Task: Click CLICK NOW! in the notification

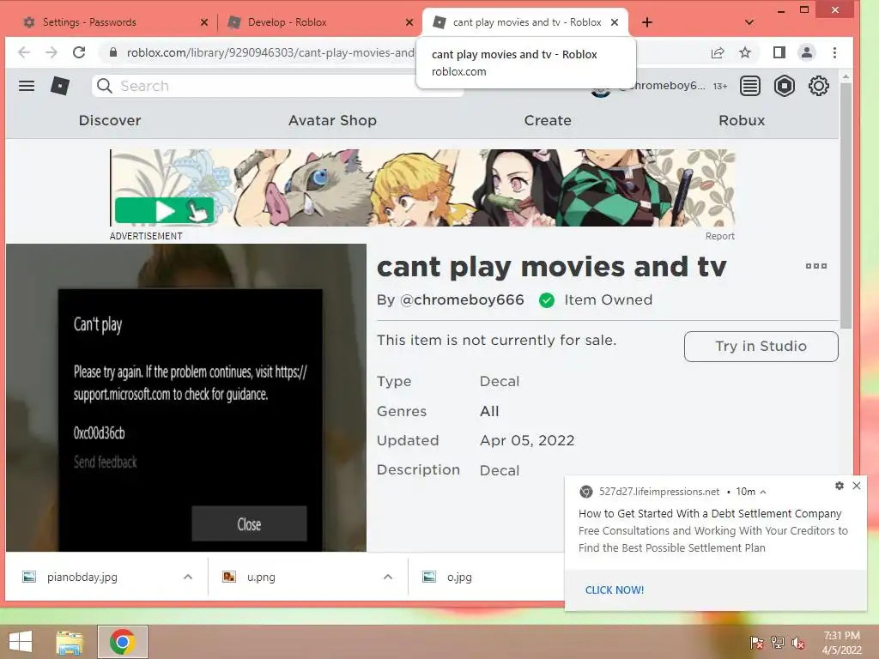Action: point(615,590)
